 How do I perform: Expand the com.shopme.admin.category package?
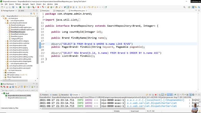pos(6,41)
